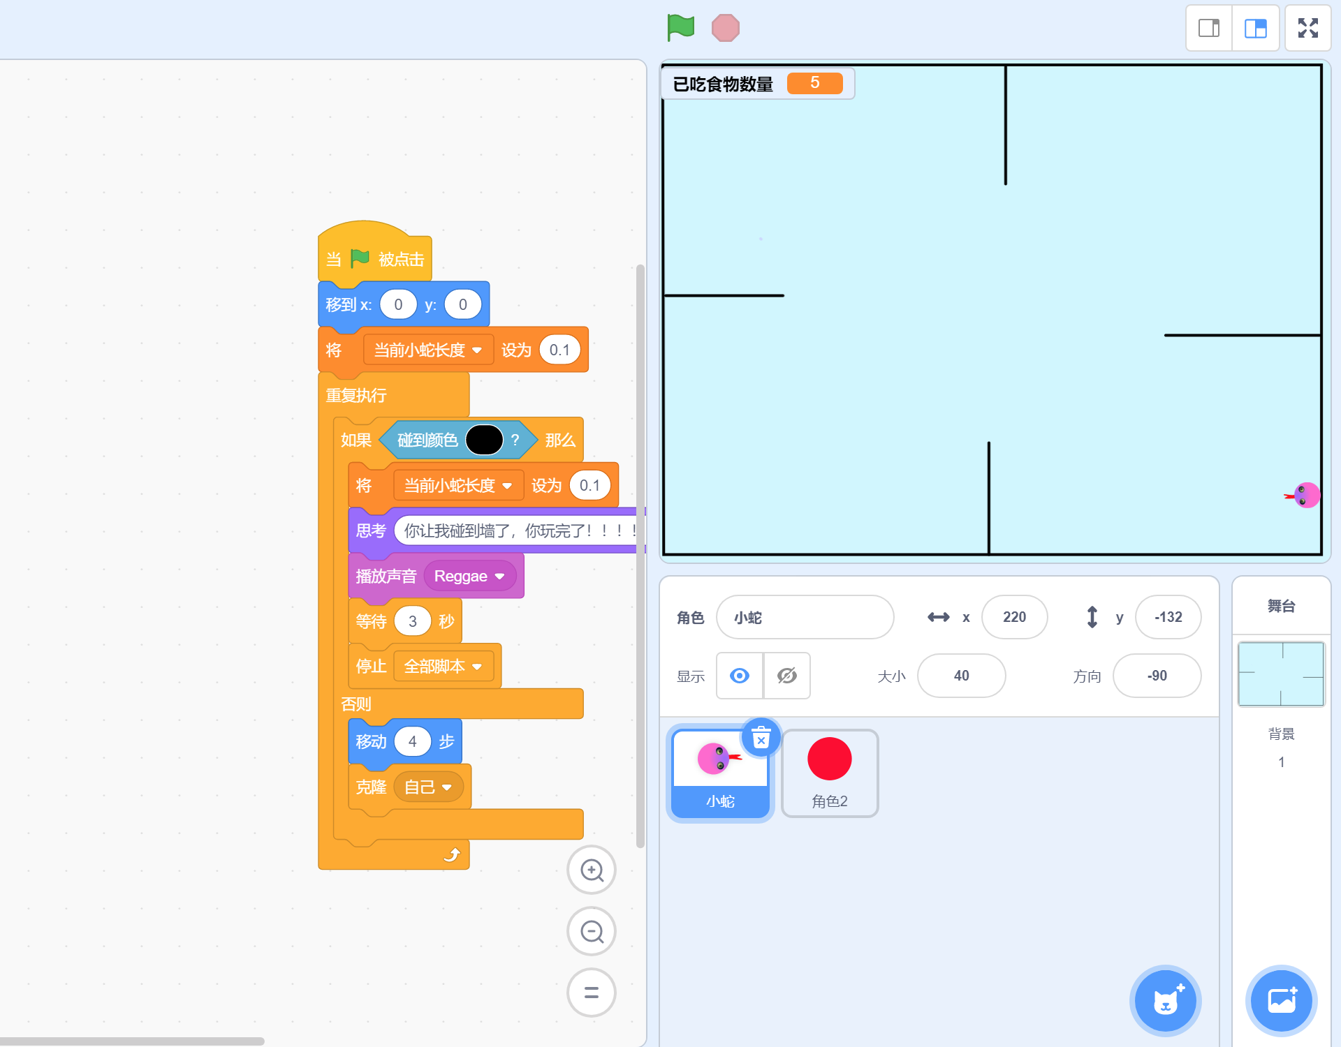Click the 停止 block label
This screenshot has height=1047, width=1341.
coord(371,667)
